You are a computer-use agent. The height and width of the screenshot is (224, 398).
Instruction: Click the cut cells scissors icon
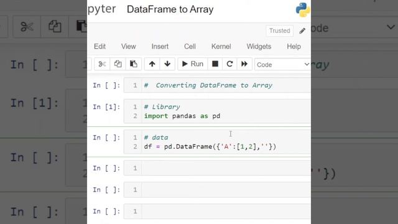[102, 64]
